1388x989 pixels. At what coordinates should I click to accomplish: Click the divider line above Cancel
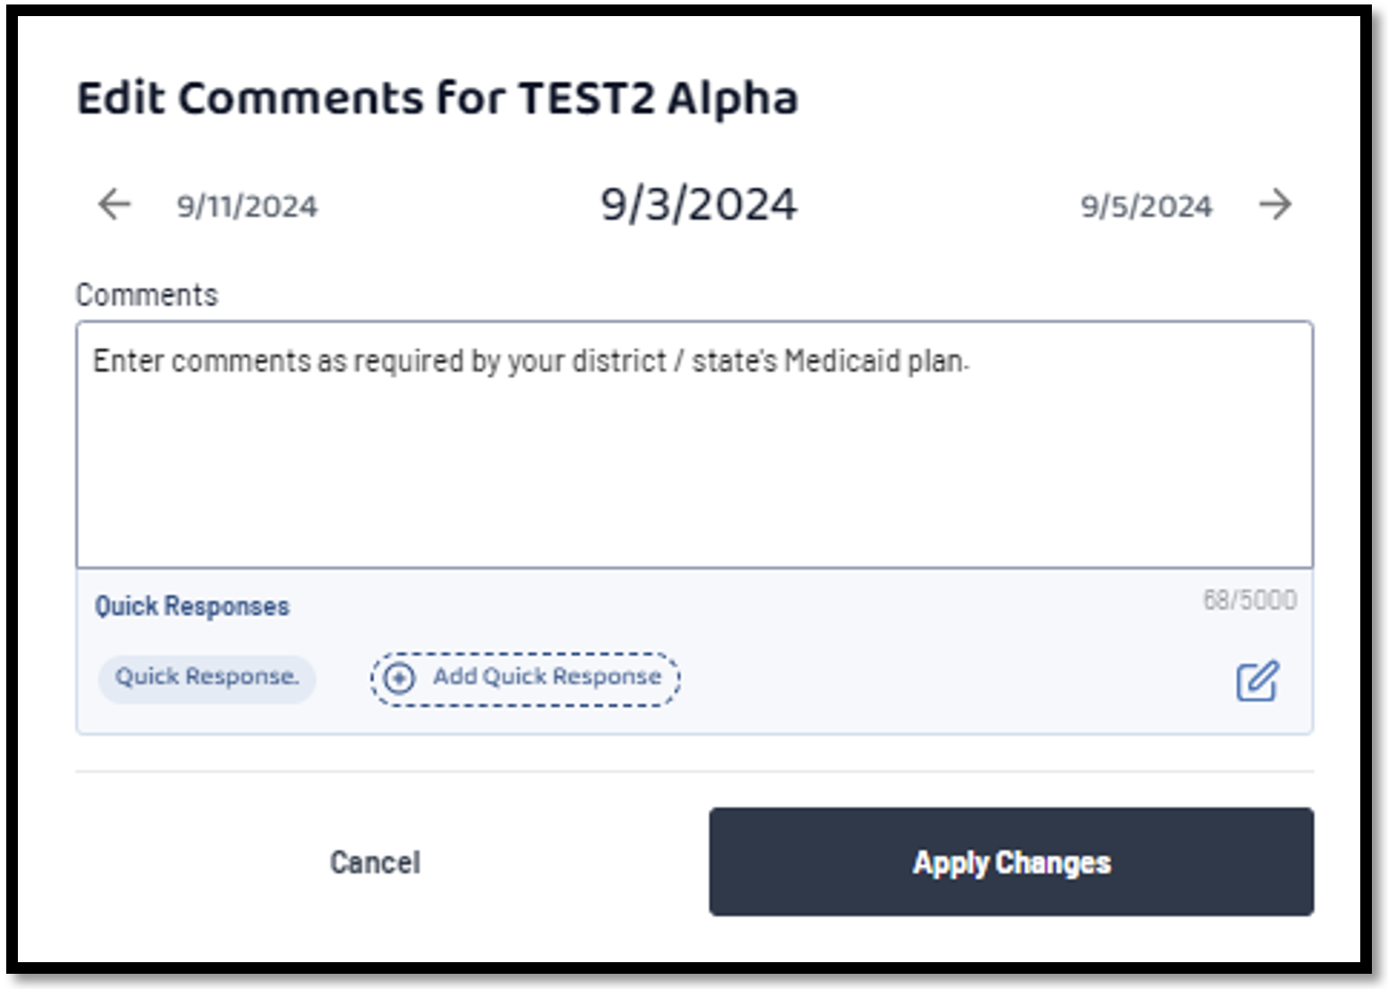(x=694, y=771)
